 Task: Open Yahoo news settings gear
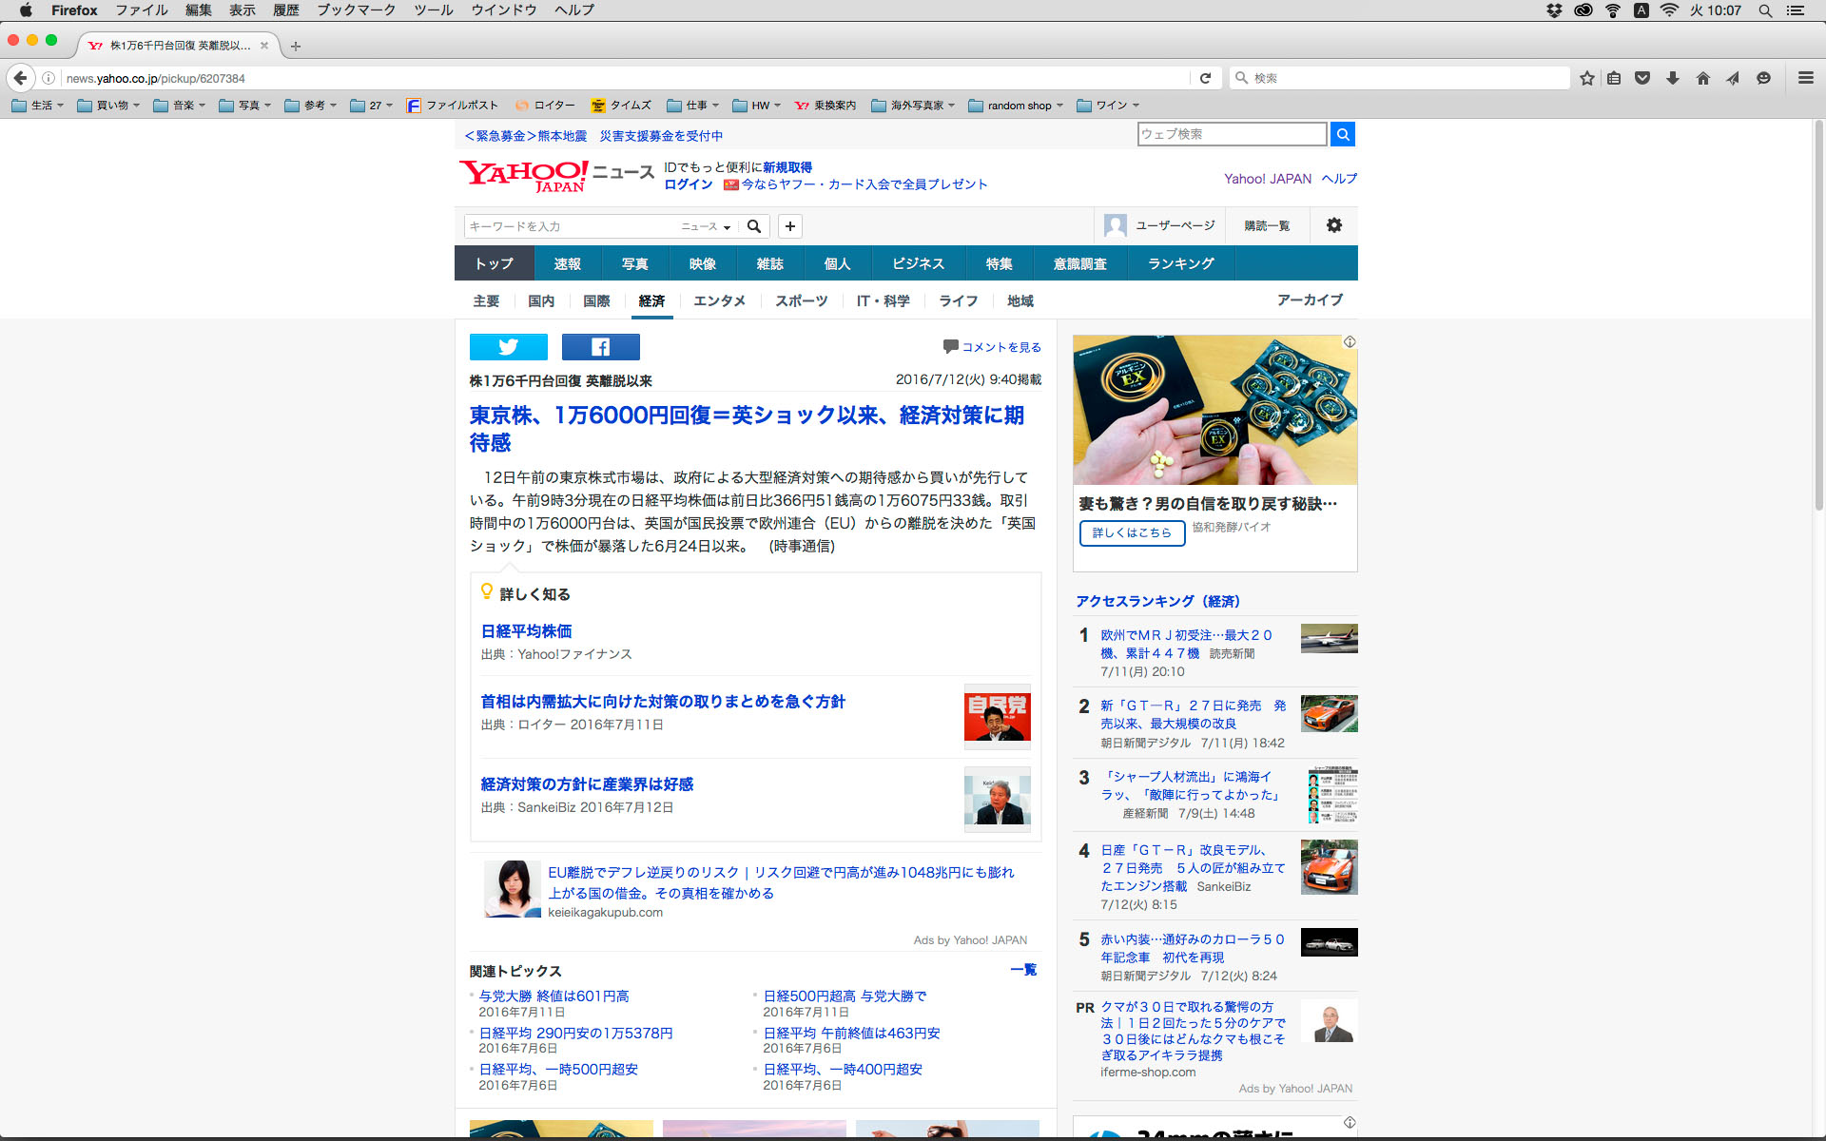(1333, 225)
